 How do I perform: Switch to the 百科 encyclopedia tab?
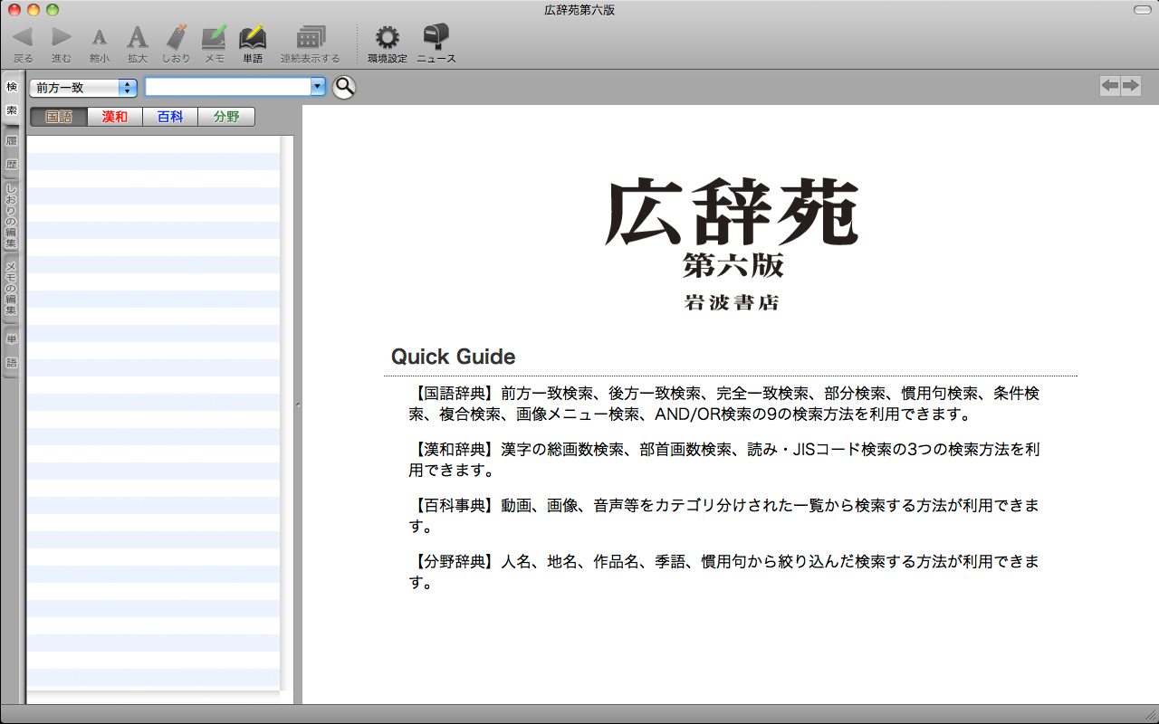170,117
